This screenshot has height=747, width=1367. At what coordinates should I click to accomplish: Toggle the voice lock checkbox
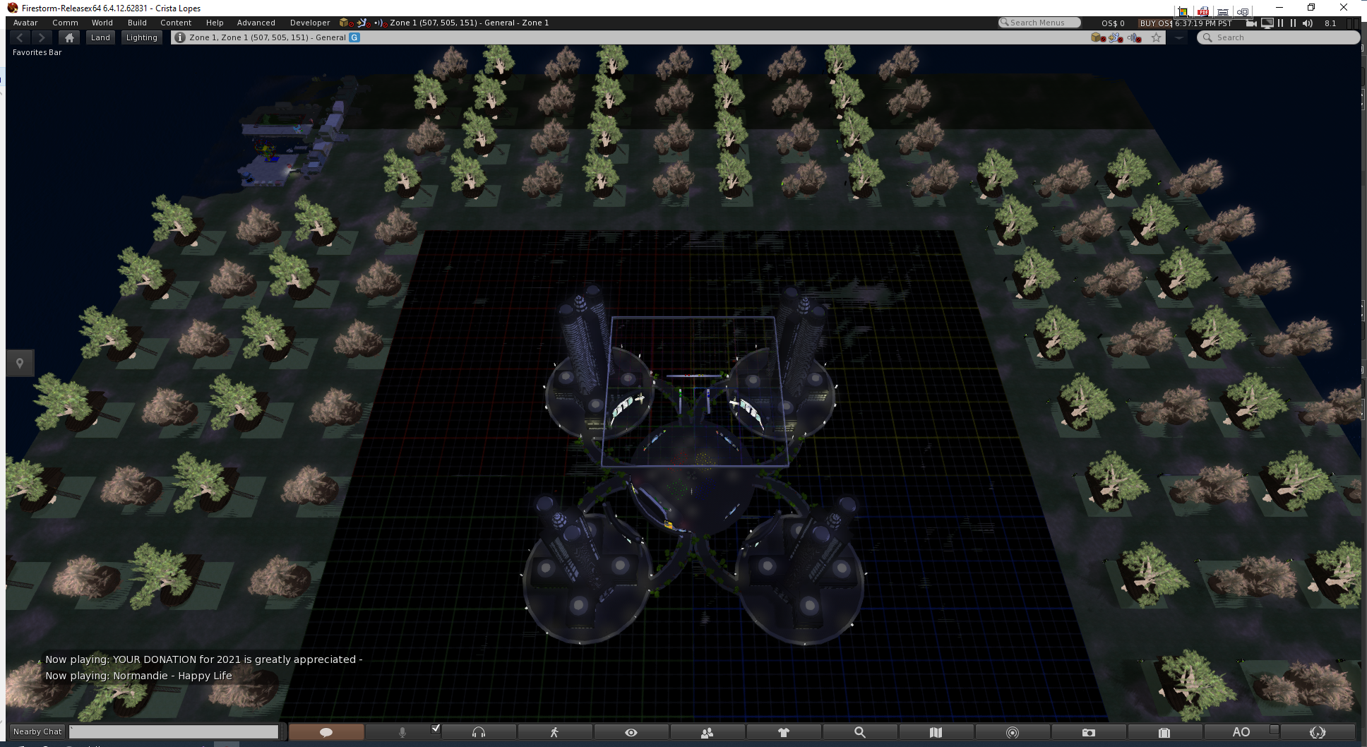point(436,729)
